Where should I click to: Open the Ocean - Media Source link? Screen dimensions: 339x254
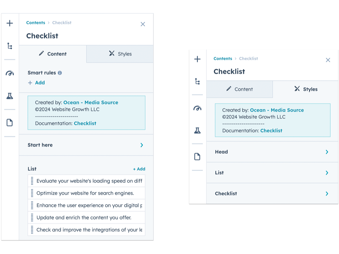point(91,102)
